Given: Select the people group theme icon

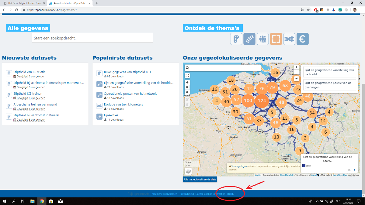Looking at the screenshot, I should pos(262,39).
